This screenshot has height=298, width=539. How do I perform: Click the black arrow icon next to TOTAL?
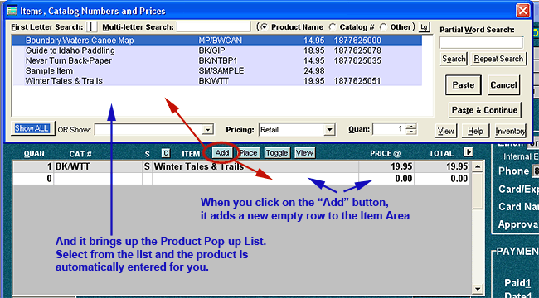pyautogui.click(x=469, y=151)
